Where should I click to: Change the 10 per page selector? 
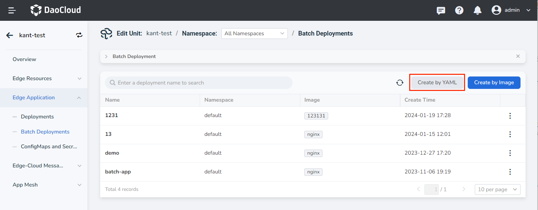coord(497,190)
